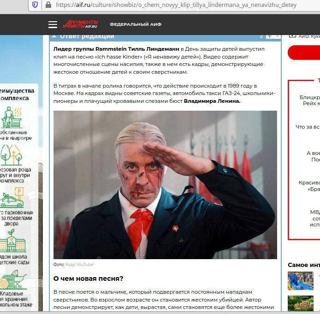Click bold text Владимира Ленина
Screen dimensions: 320x314
tap(212, 101)
